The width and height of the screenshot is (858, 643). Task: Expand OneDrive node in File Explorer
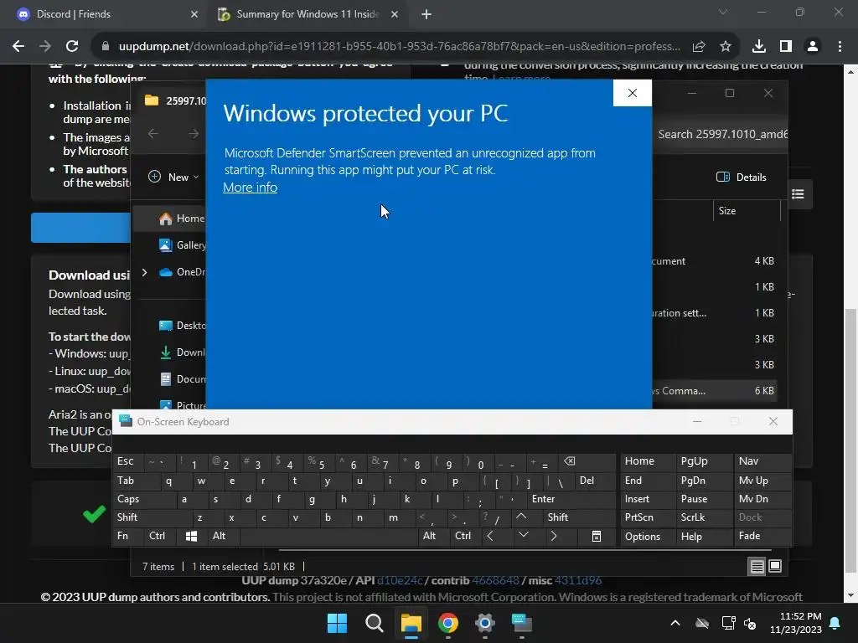144,272
